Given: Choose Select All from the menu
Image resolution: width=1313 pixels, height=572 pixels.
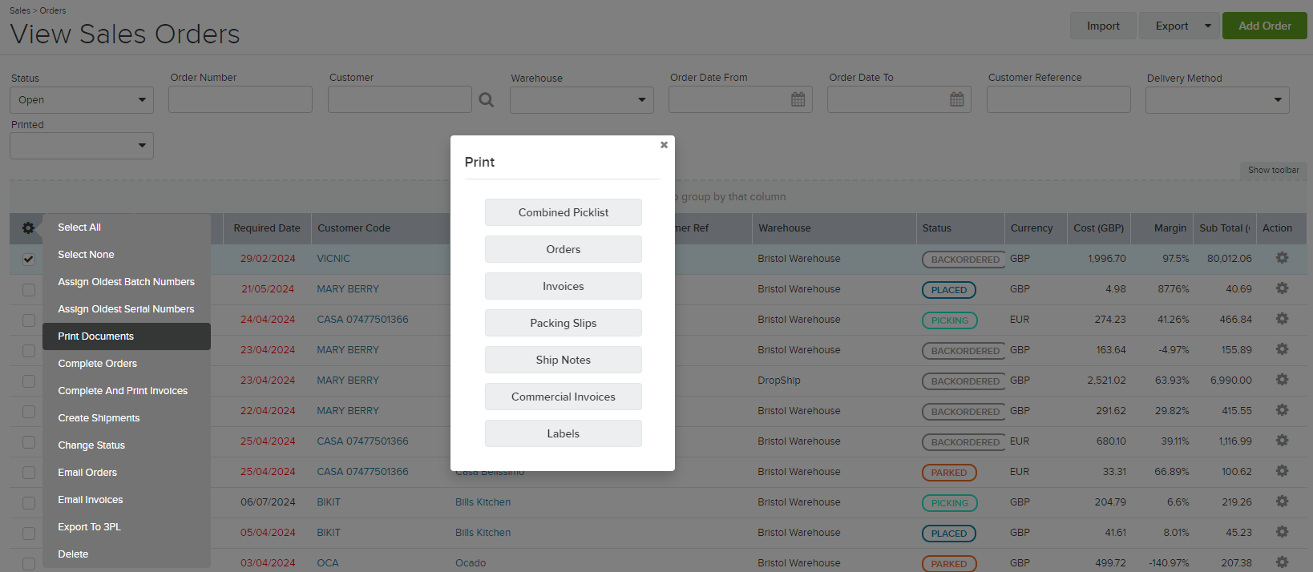Looking at the screenshot, I should 127,228.
